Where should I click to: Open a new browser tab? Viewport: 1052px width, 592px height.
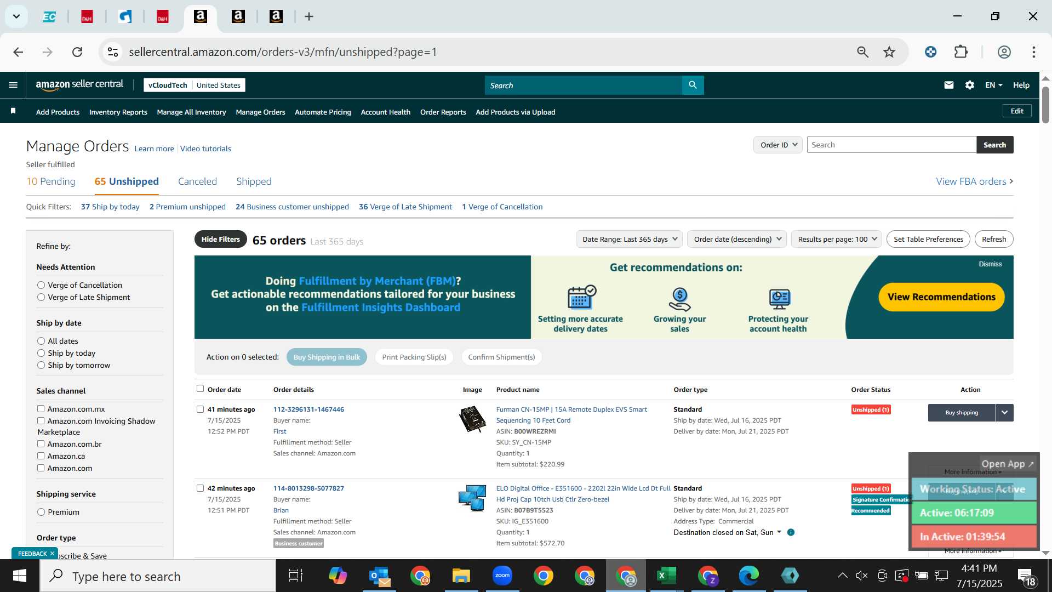309,16
